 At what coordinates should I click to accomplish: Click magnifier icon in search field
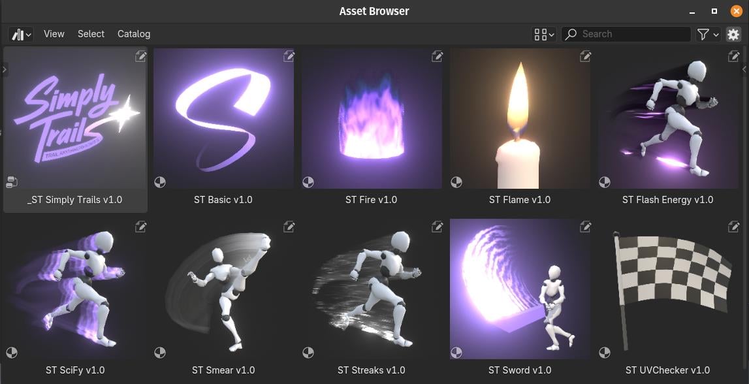coord(571,34)
